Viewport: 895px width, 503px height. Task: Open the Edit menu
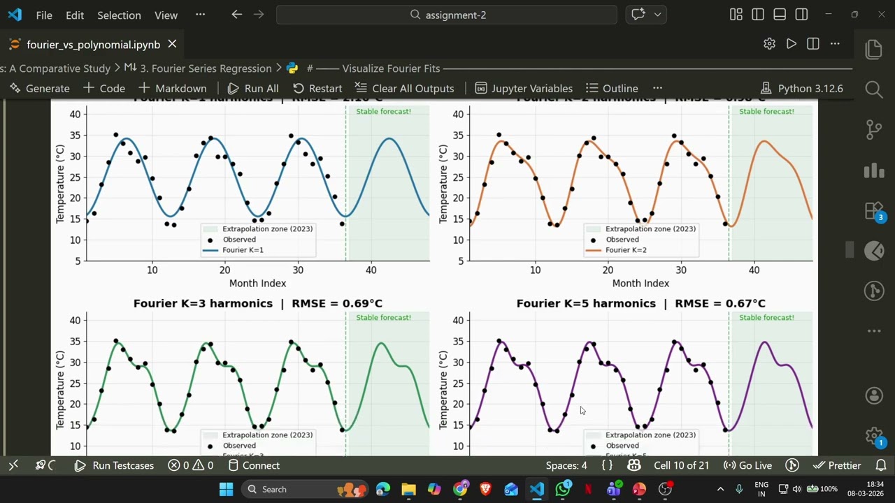[75, 15]
